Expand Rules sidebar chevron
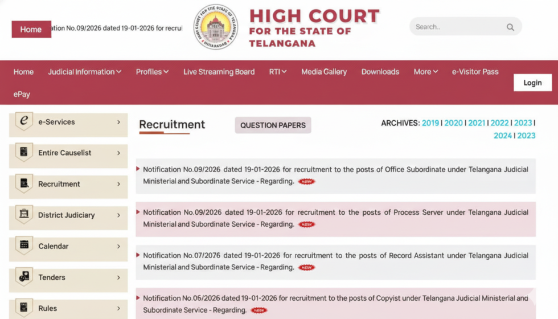This screenshot has width=558, height=319. coord(119,308)
